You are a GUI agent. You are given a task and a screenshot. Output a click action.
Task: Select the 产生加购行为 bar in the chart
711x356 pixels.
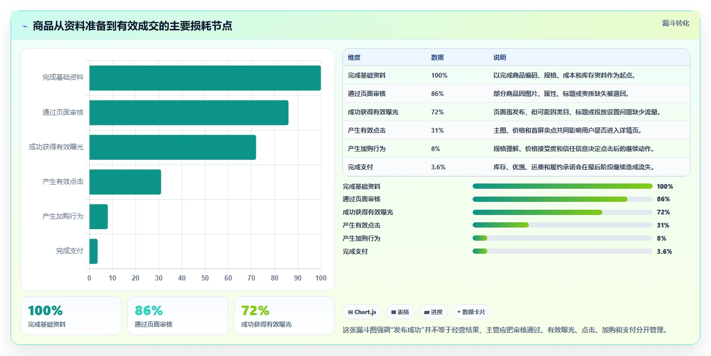[98, 217]
